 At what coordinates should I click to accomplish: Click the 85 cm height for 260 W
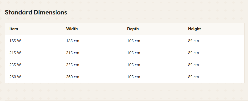[193, 77]
